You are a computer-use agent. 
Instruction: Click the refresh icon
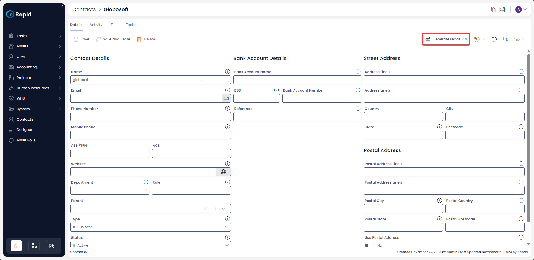point(494,39)
